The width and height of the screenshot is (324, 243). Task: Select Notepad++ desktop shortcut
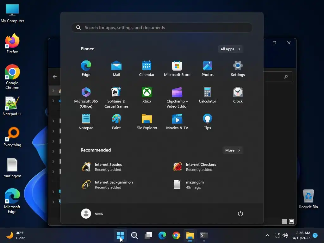[12, 106]
